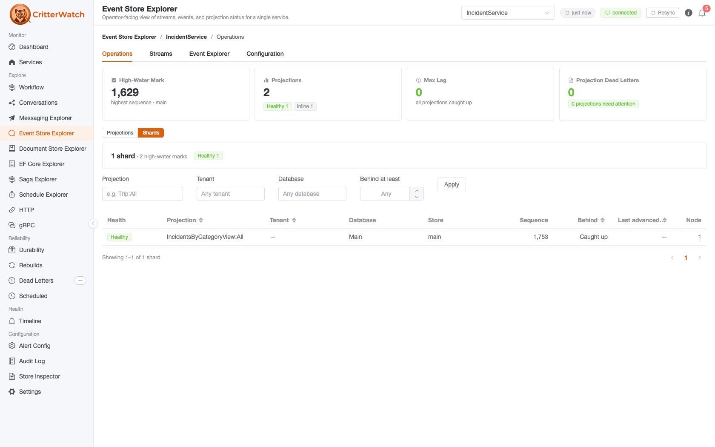Switch to the Streams tab
Image resolution: width=715 pixels, height=447 pixels.
(x=161, y=54)
